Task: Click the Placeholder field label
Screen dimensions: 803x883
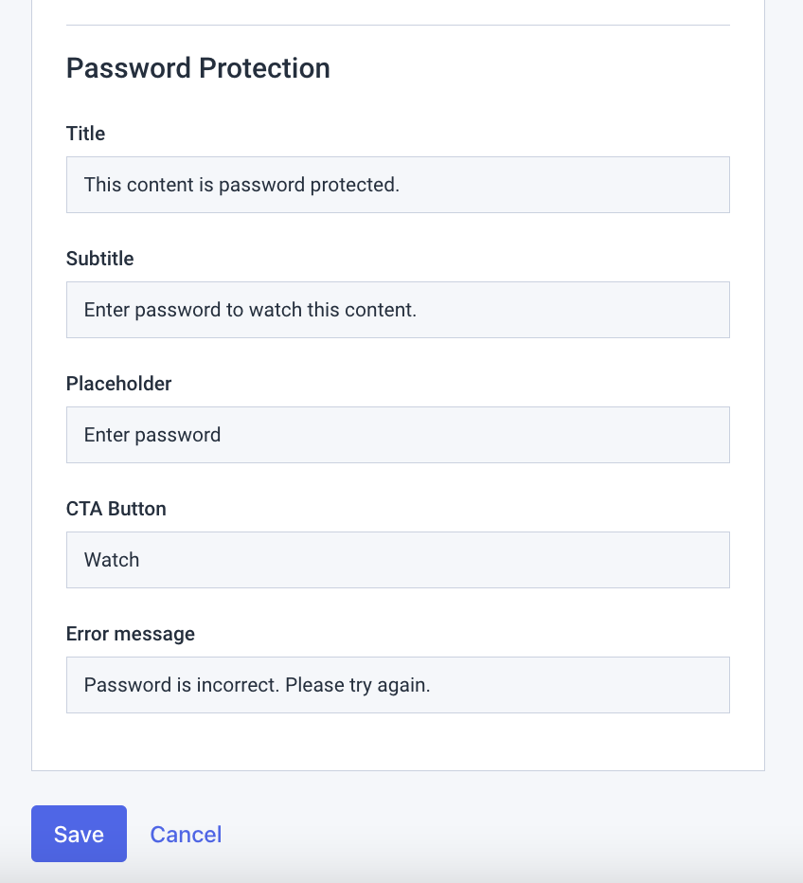Action: (x=118, y=384)
